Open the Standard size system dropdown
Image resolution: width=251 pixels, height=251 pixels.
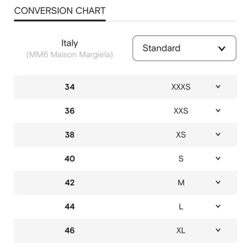(184, 48)
